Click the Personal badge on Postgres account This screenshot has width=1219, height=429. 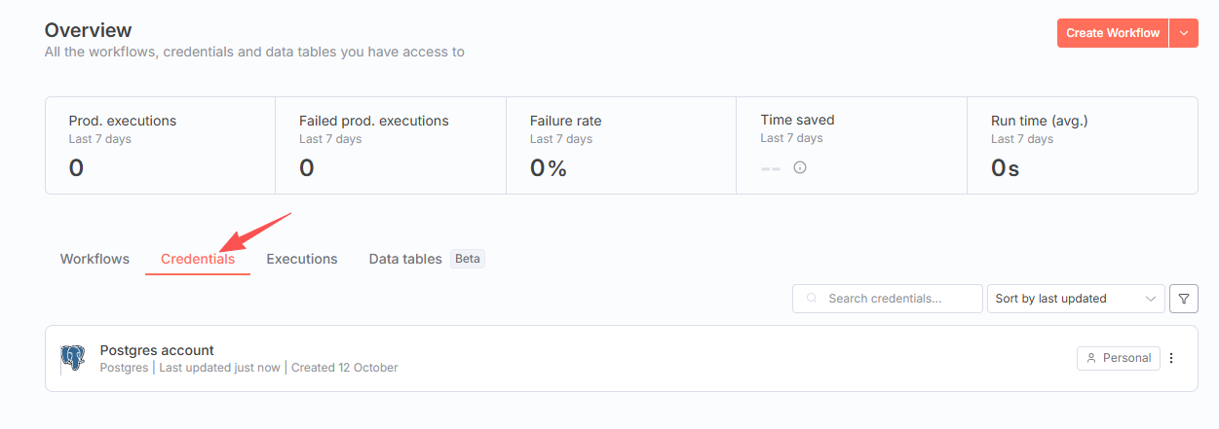(1119, 358)
